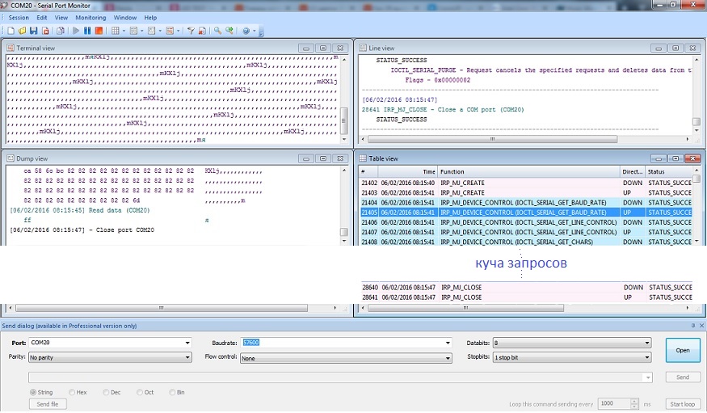The width and height of the screenshot is (707, 413).
Task: Select the Hex radio button
Action: tap(71, 392)
